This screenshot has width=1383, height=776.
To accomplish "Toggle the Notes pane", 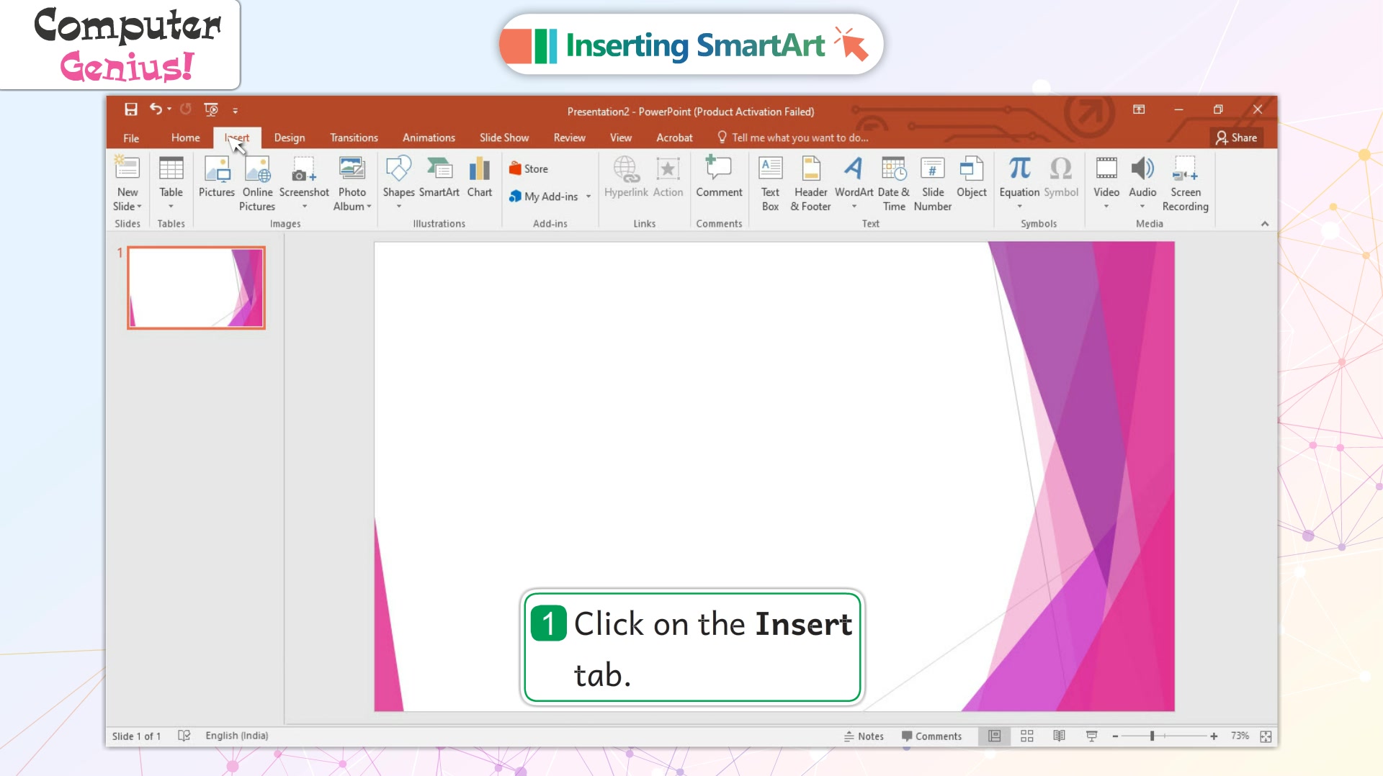I will tap(864, 736).
